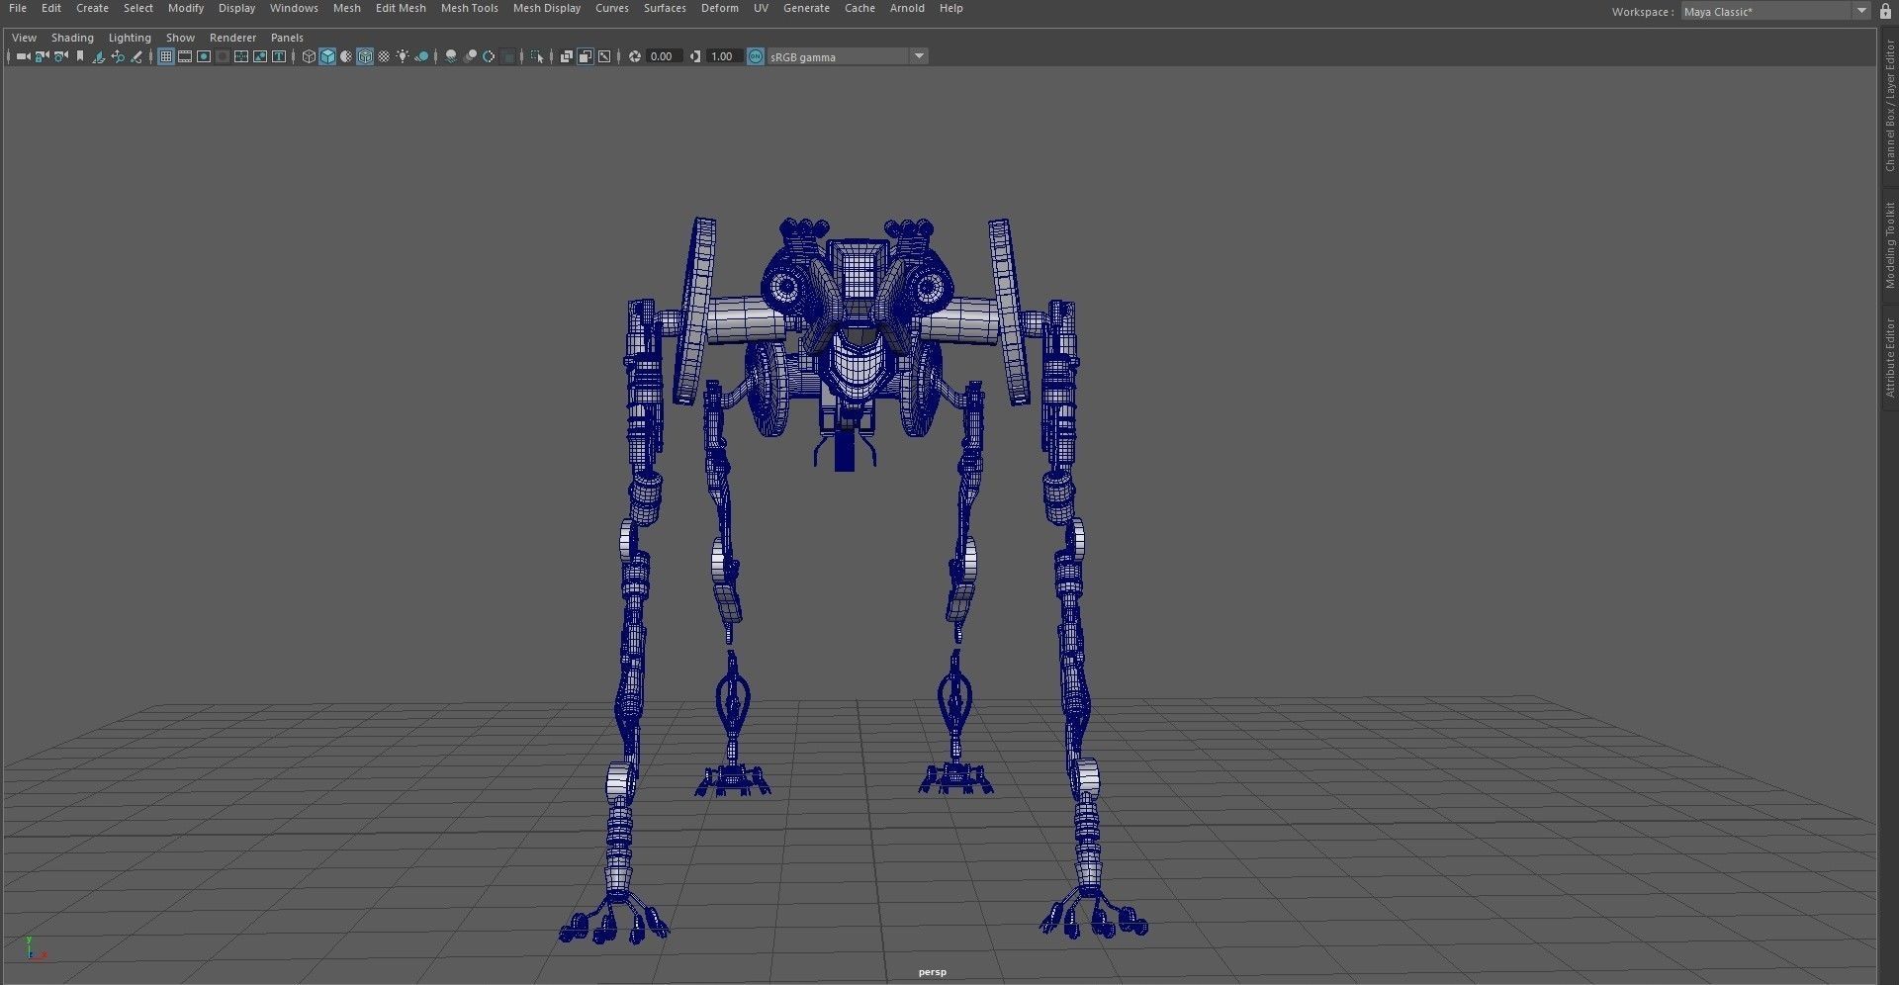Toggle the Lock Camera icon

pyautogui.click(x=42, y=56)
